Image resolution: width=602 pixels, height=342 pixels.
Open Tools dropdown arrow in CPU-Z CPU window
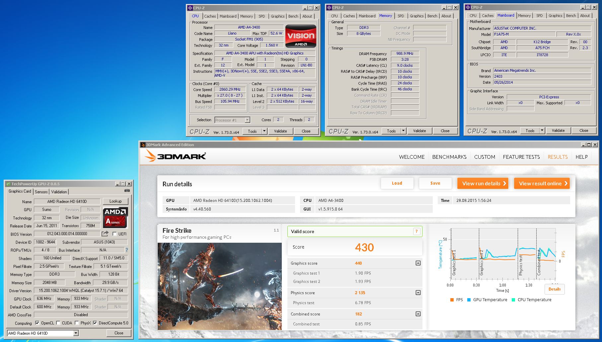click(264, 131)
